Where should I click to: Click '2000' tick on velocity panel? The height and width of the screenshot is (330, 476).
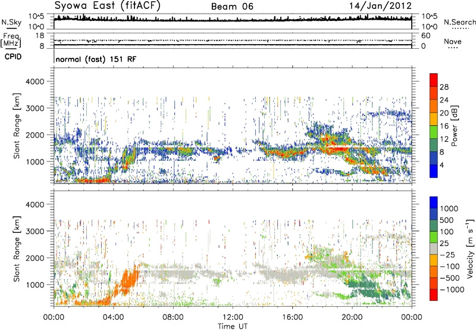35,258
